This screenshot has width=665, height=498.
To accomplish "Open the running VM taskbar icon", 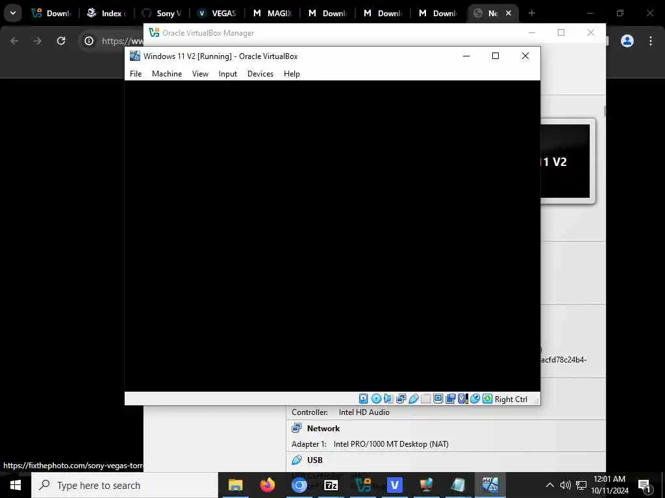I will [x=490, y=485].
